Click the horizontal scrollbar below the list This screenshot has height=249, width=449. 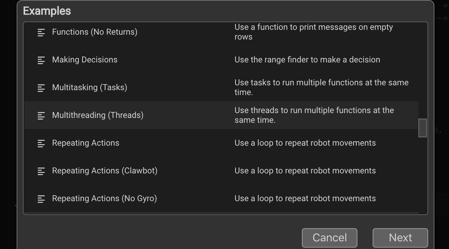pyautogui.click(x=222, y=212)
